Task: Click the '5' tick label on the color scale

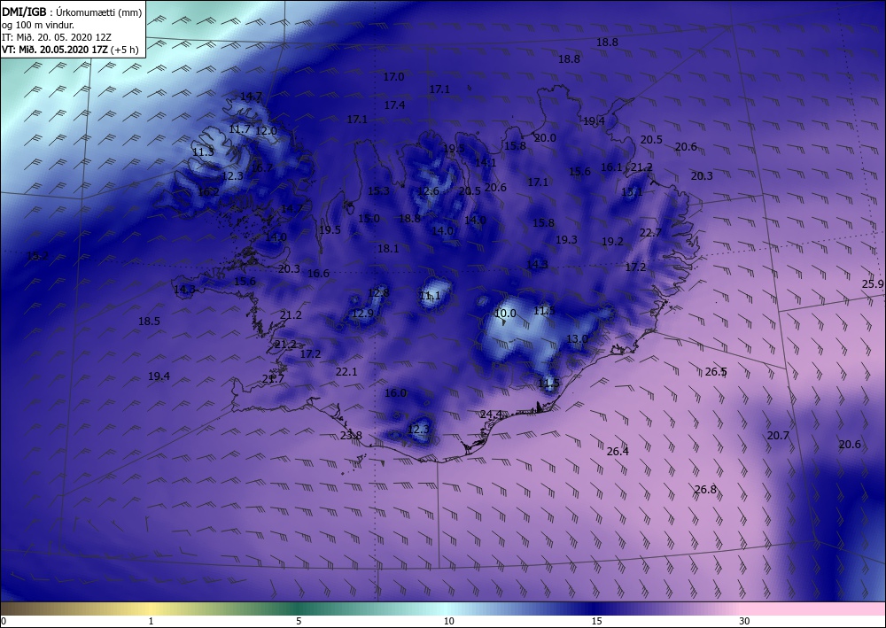Action: coord(299,621)
